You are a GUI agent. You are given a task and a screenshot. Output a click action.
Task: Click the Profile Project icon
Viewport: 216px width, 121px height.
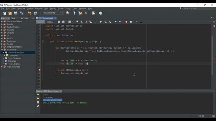pos(101,13)
